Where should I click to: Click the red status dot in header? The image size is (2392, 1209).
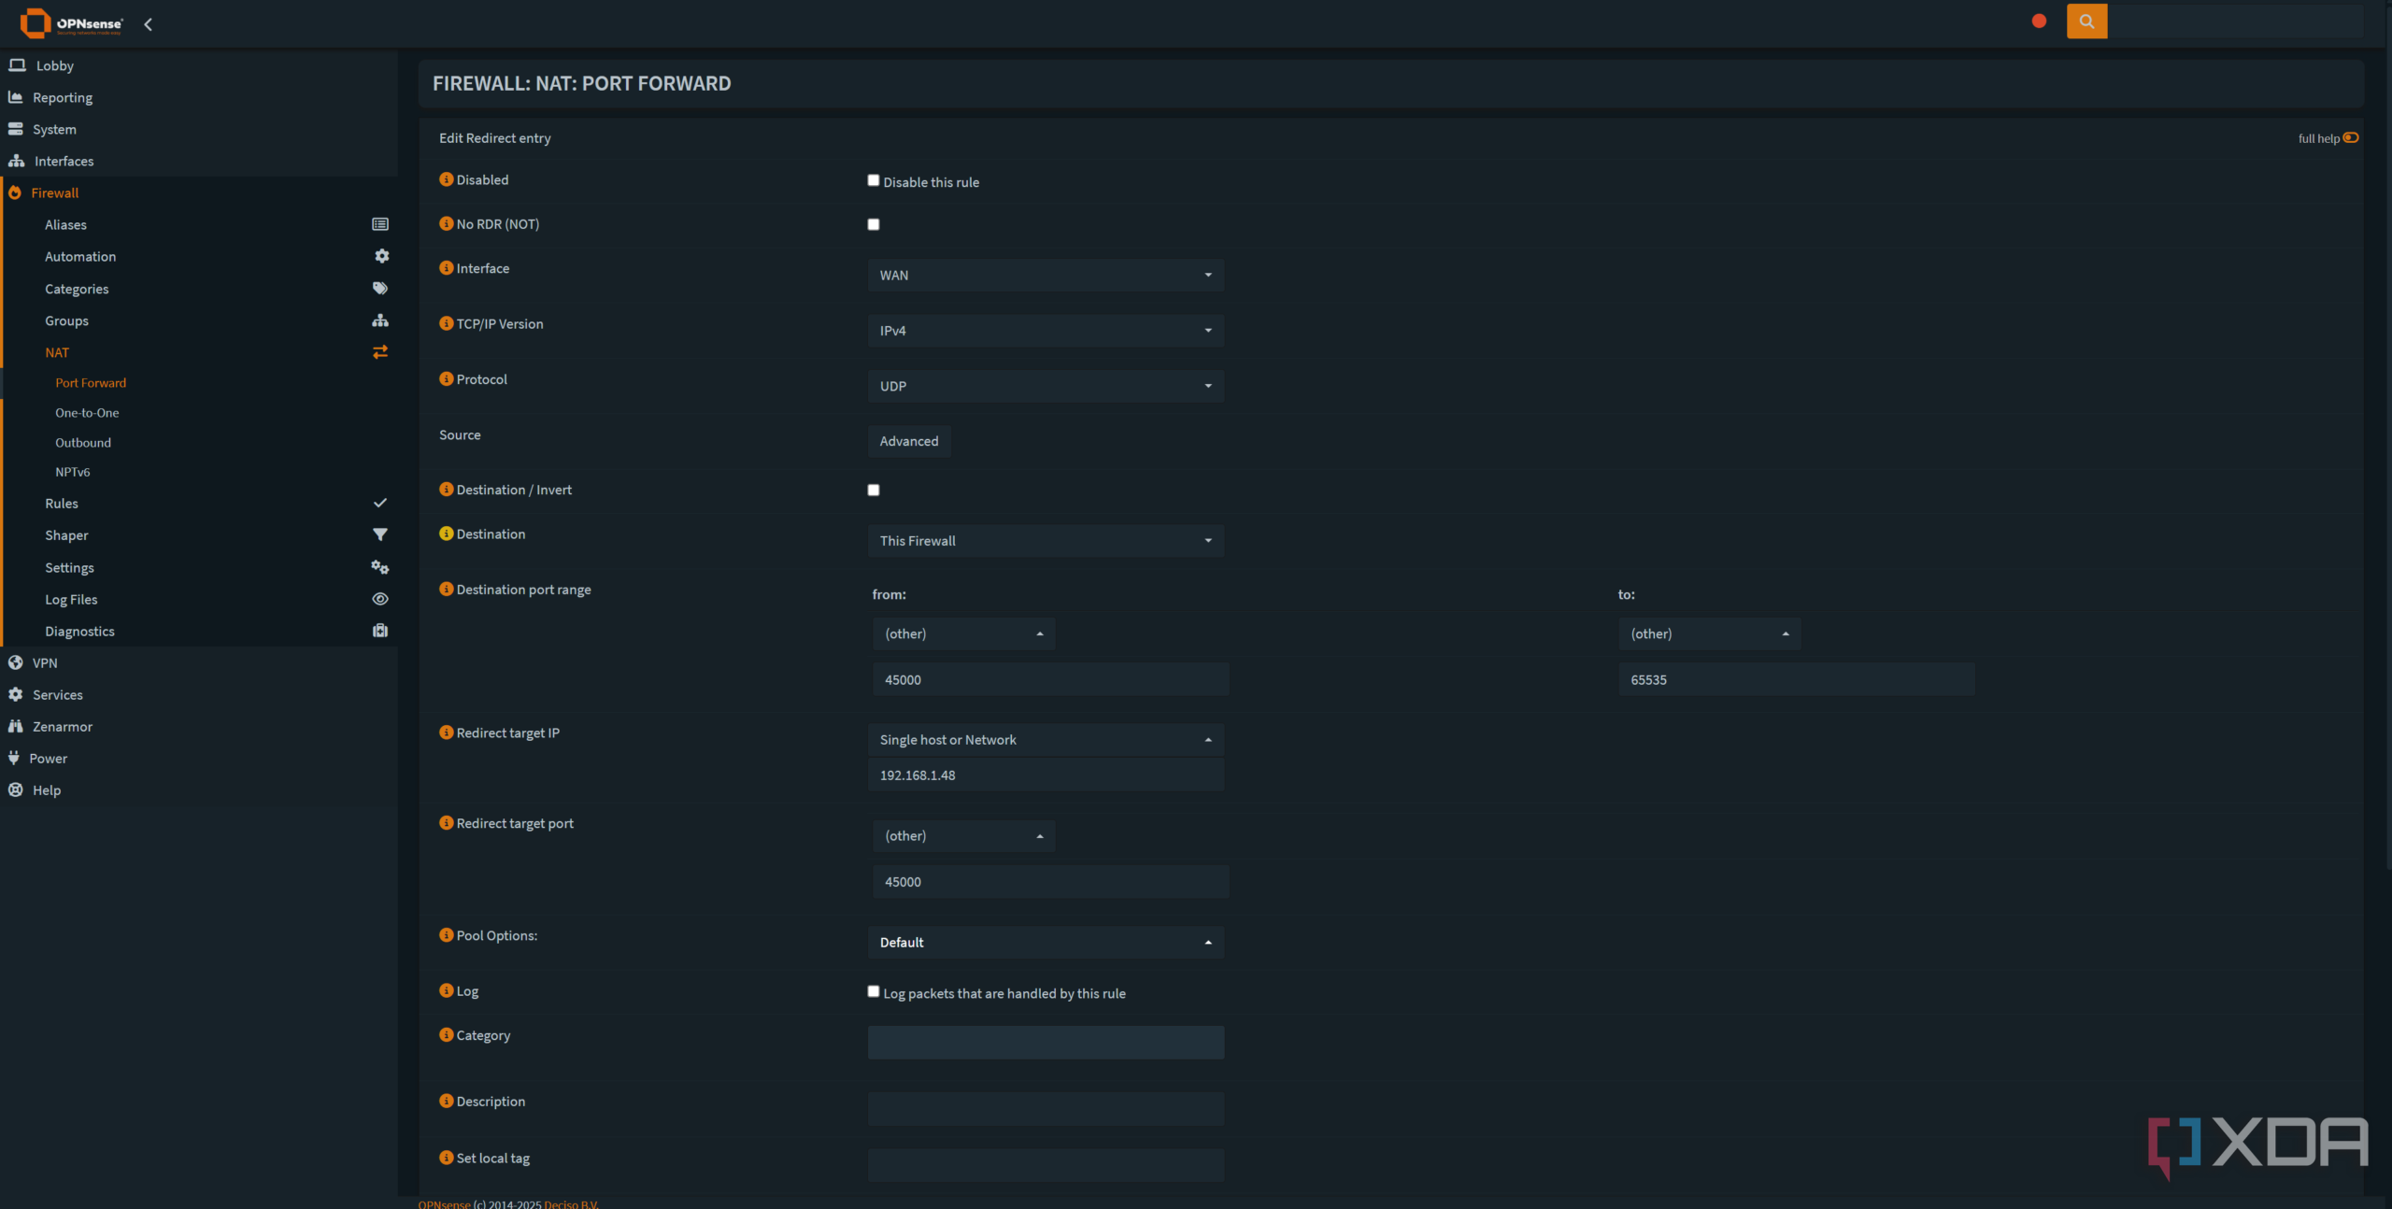(x=2039, y=21)
